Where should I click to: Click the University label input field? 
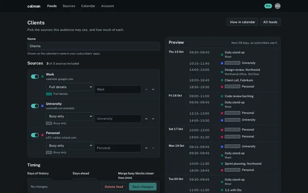tap(118, 119)
